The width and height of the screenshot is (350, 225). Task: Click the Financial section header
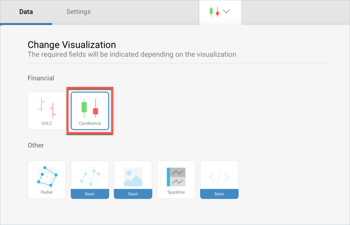pos(41,78)
